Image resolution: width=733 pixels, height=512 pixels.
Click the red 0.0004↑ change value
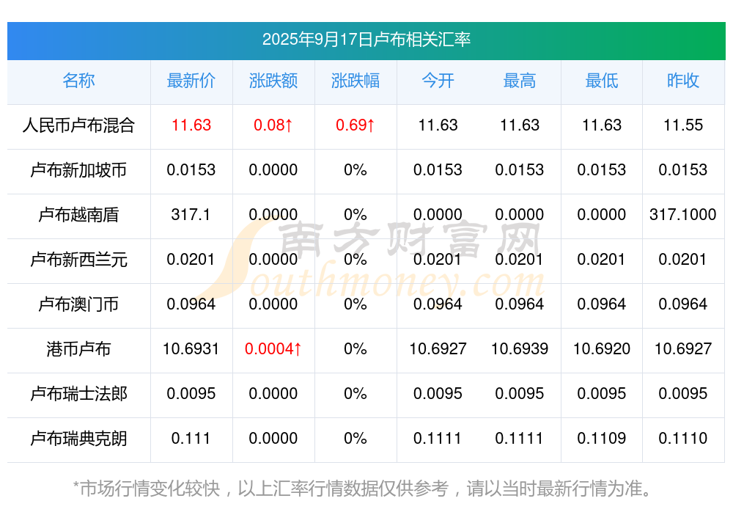click(x=273, y=349)
